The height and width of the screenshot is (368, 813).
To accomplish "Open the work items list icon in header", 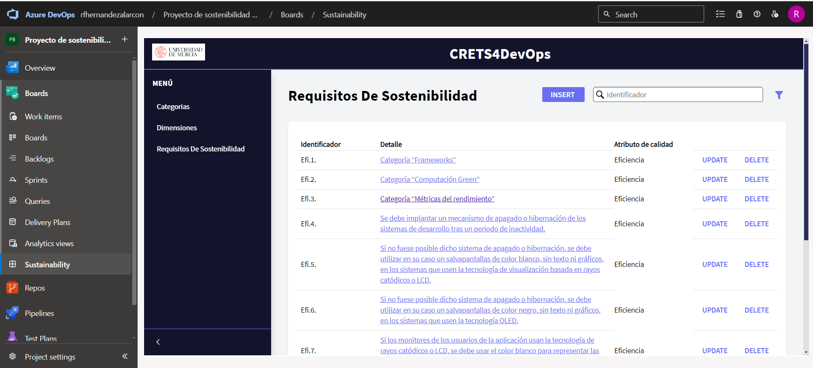I will pos(720,14).
